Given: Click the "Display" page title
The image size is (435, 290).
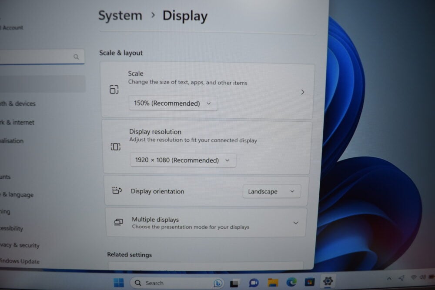Looking at the screenshot, I should click(185, 16).
